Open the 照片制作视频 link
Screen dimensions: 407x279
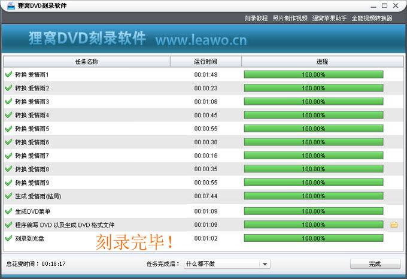pos(290,18)
